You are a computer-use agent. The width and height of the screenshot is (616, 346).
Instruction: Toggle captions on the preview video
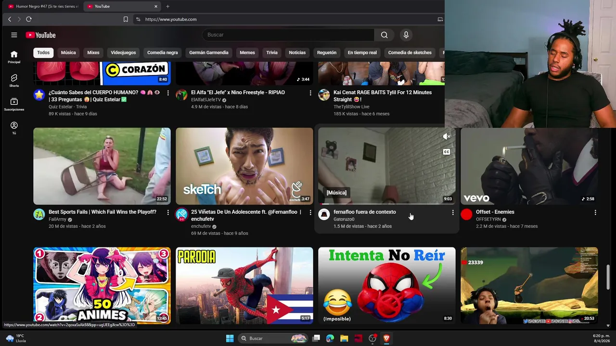(x=446, y=152)
